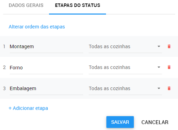This screenshot has width=178, height=130.
Task: Open the Alterar ordem das etapas link
Action: [37, 27]
